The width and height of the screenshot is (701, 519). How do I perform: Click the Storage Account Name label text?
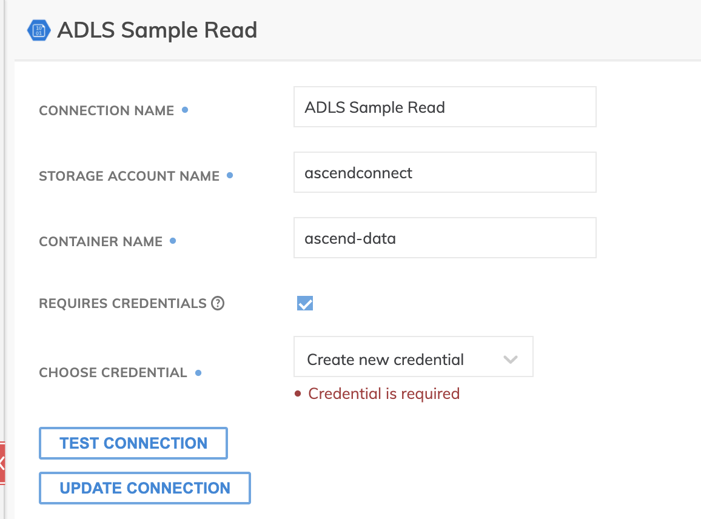[x=129, y=176]
